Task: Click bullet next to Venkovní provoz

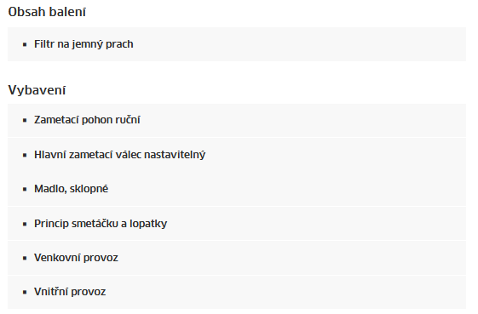Action: click(25, 259)
